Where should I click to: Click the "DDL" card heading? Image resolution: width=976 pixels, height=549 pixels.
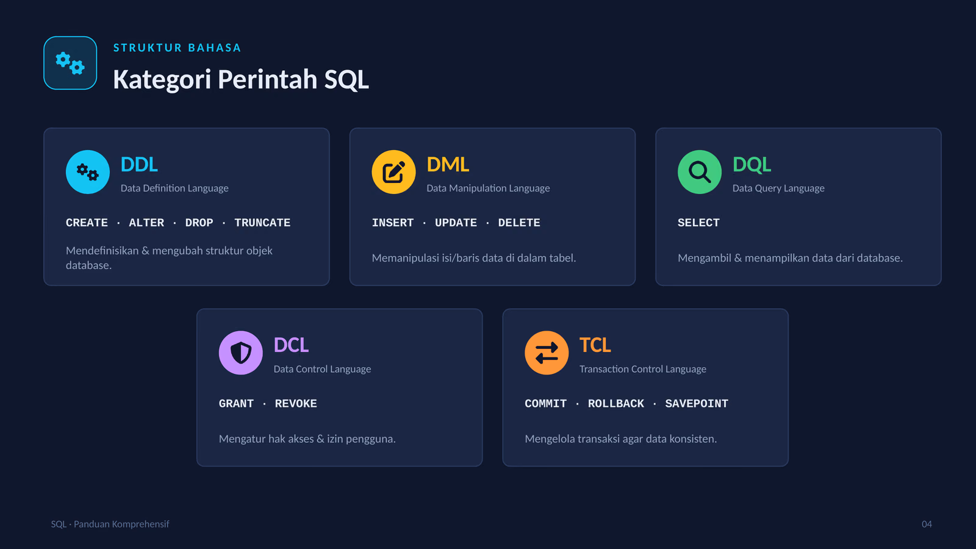pyautogui.click(x=139, y=165)
